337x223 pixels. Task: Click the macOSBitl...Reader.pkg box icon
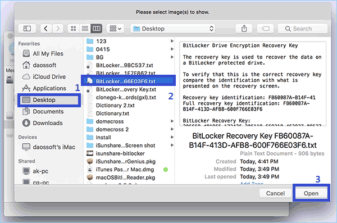point(90,178)
